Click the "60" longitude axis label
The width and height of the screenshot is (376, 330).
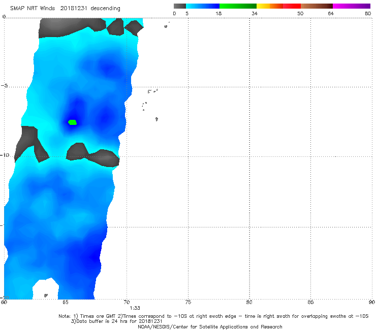(x=4, y=302)
